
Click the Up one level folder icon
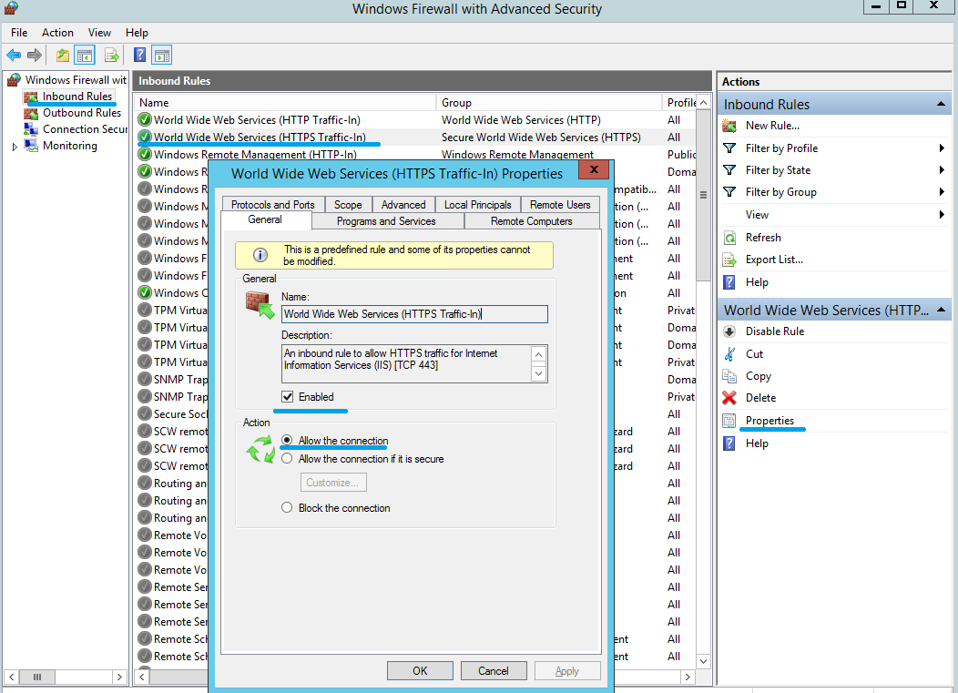click(62, 56)
